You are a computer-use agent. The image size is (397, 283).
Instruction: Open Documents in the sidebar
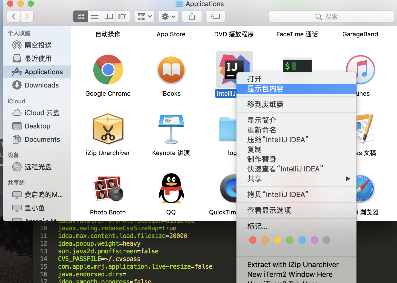37,139
